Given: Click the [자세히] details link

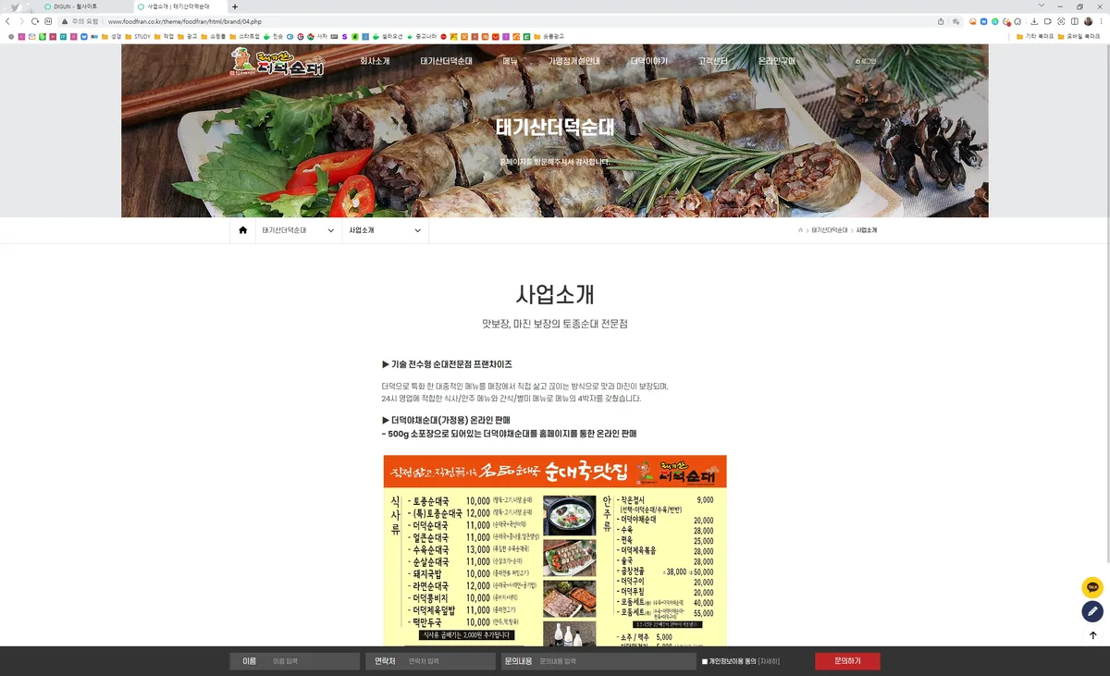Looking at the screenshot, I should [769, 661].
